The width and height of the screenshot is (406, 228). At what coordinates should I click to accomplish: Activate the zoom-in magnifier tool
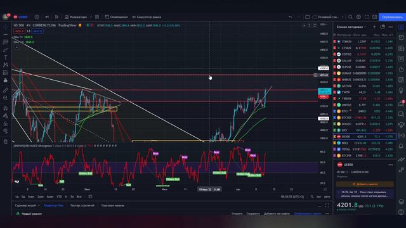coord(6,98)
